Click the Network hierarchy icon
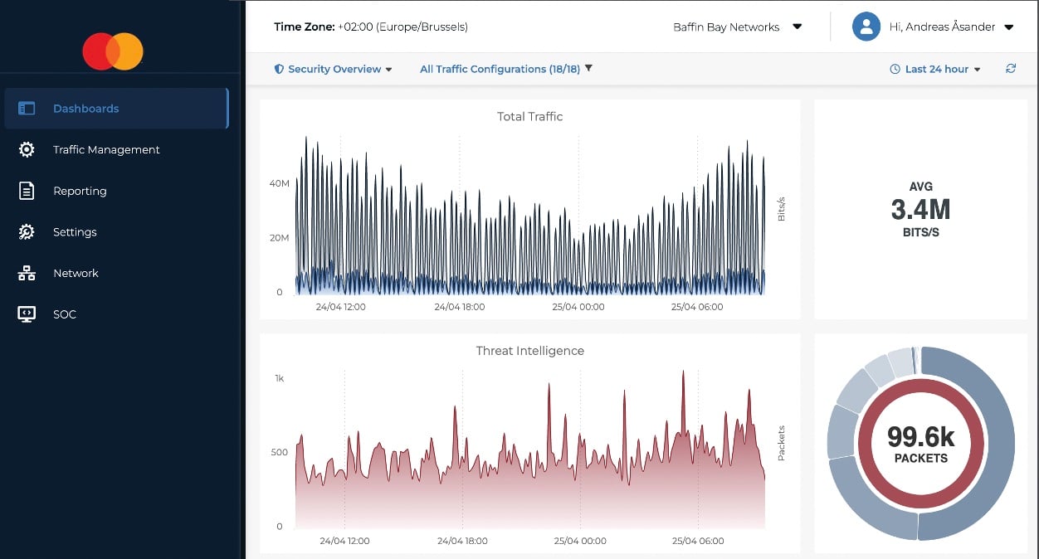 (x=27, y=273)
